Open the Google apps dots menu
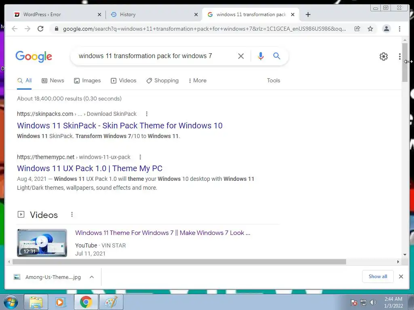 click(x=399, y=56)
